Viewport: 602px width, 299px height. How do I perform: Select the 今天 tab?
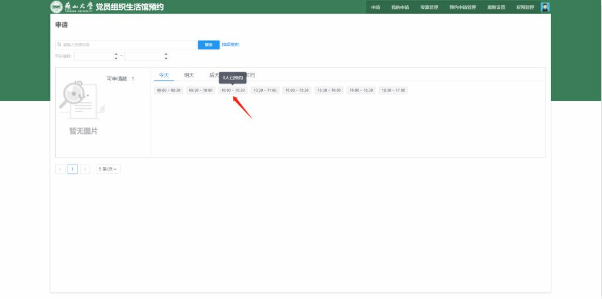coord(163,75)
